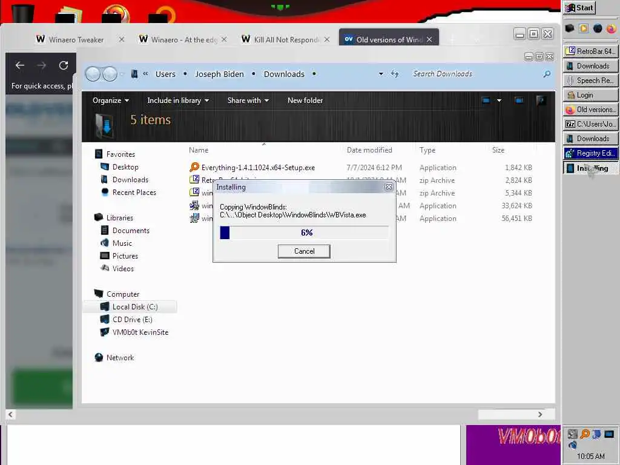Screen dimensions: 620x465
Task: Open the Share with dropdown
Action: coord(248,101)
